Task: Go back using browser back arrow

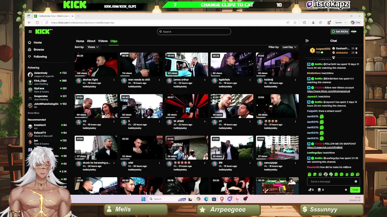Action: tap(29, 23)
